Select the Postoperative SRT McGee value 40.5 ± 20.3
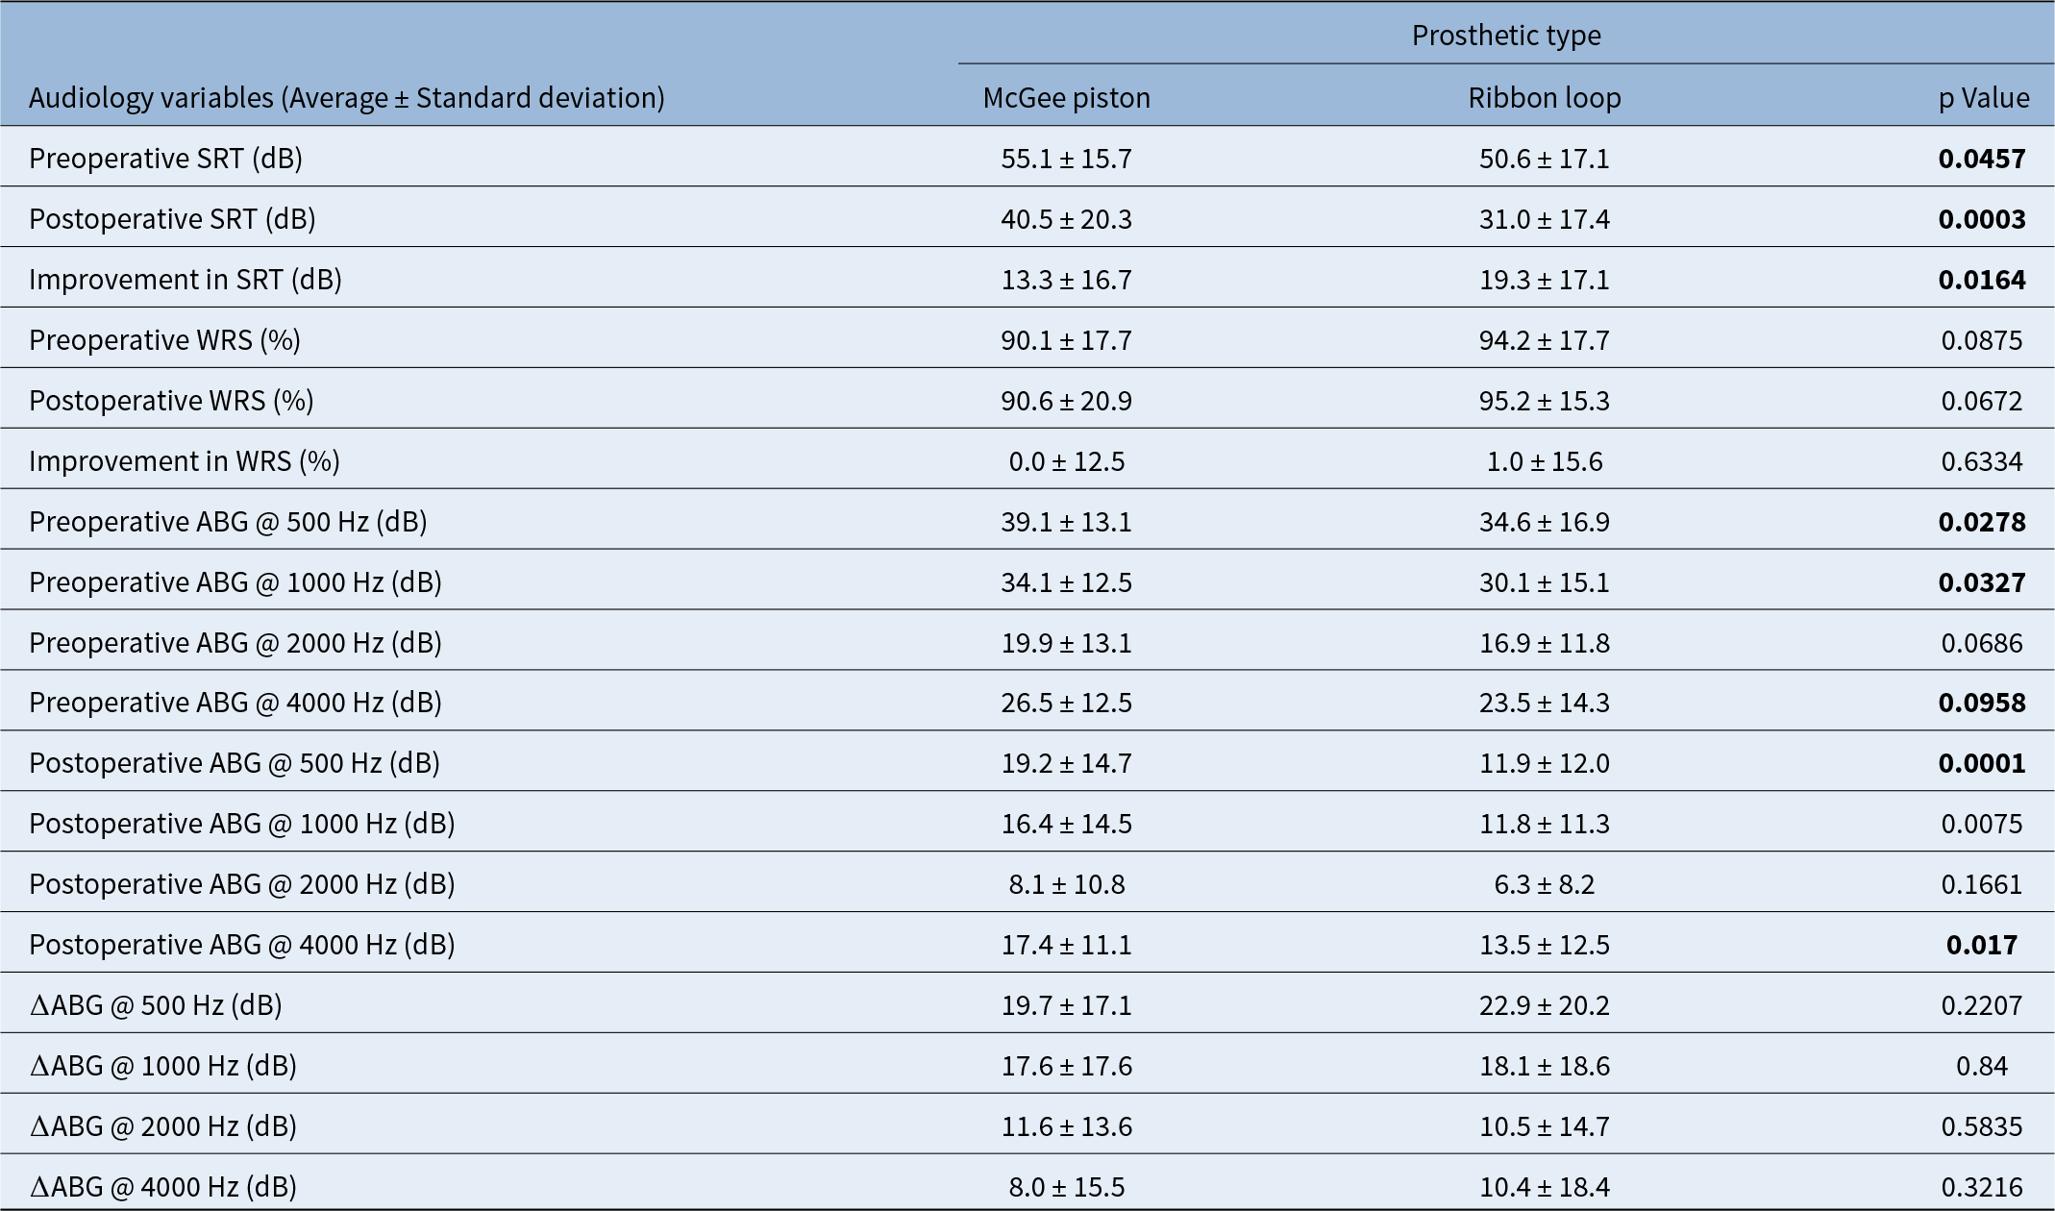Image resolution: width=2055 pixels, height=1211 pixels. (1066, 219)
